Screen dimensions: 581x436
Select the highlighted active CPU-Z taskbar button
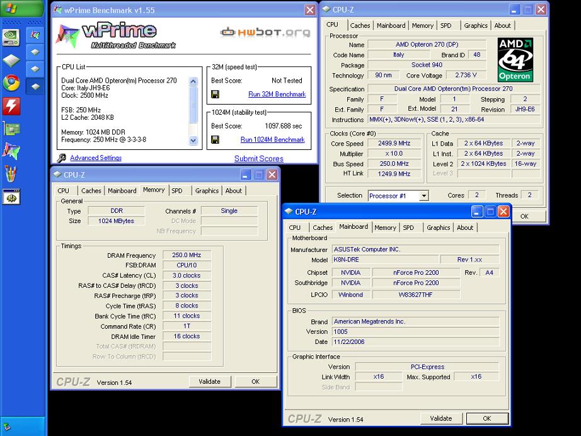[x=35, y=86]
